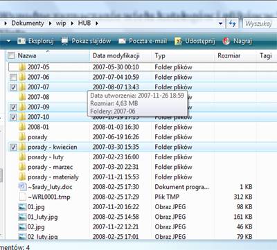Click the date 2008-02-25 17:30

[116, 187]
